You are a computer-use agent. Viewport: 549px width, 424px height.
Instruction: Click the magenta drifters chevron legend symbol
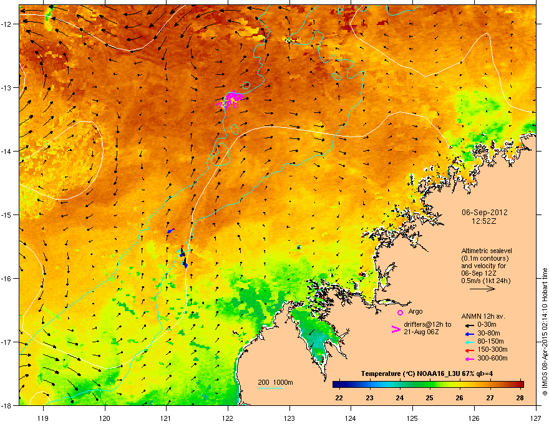(396, 329)
